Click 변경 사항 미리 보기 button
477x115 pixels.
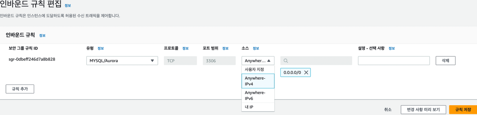tap(423, 110)
